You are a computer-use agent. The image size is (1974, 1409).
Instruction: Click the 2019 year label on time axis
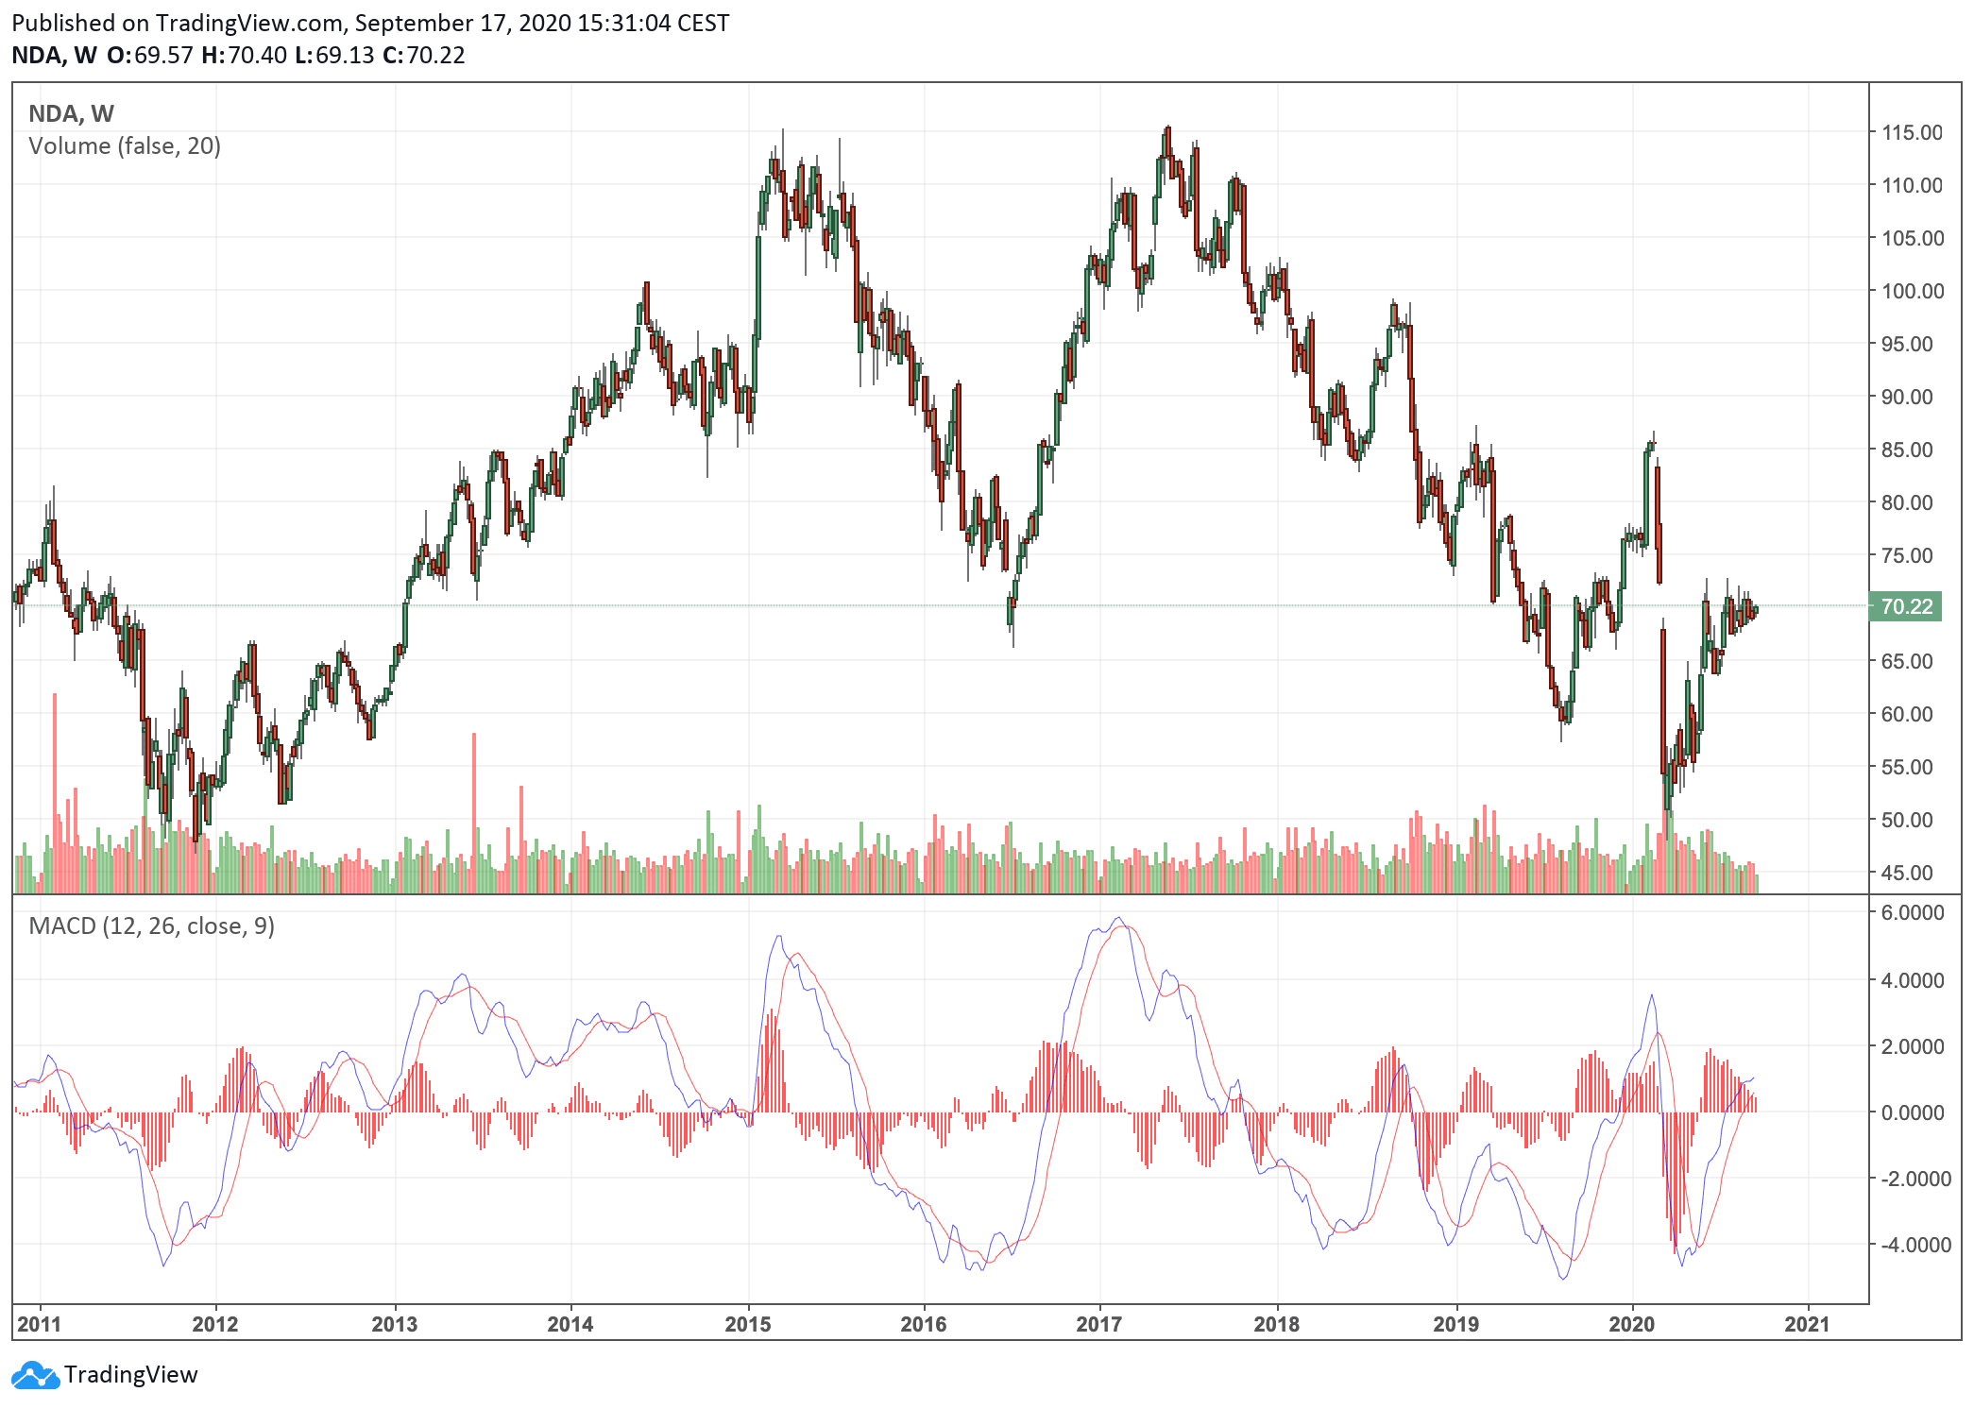(1456, 1324)
